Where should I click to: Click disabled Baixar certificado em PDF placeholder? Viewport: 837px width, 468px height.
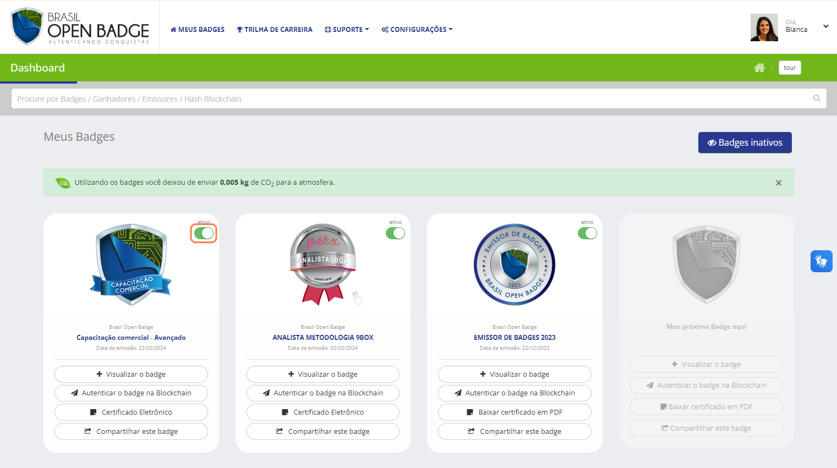707,407
